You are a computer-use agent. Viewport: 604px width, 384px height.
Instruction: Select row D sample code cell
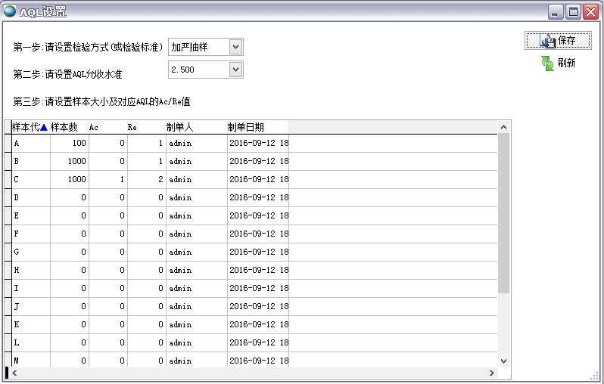pos(31,197)
